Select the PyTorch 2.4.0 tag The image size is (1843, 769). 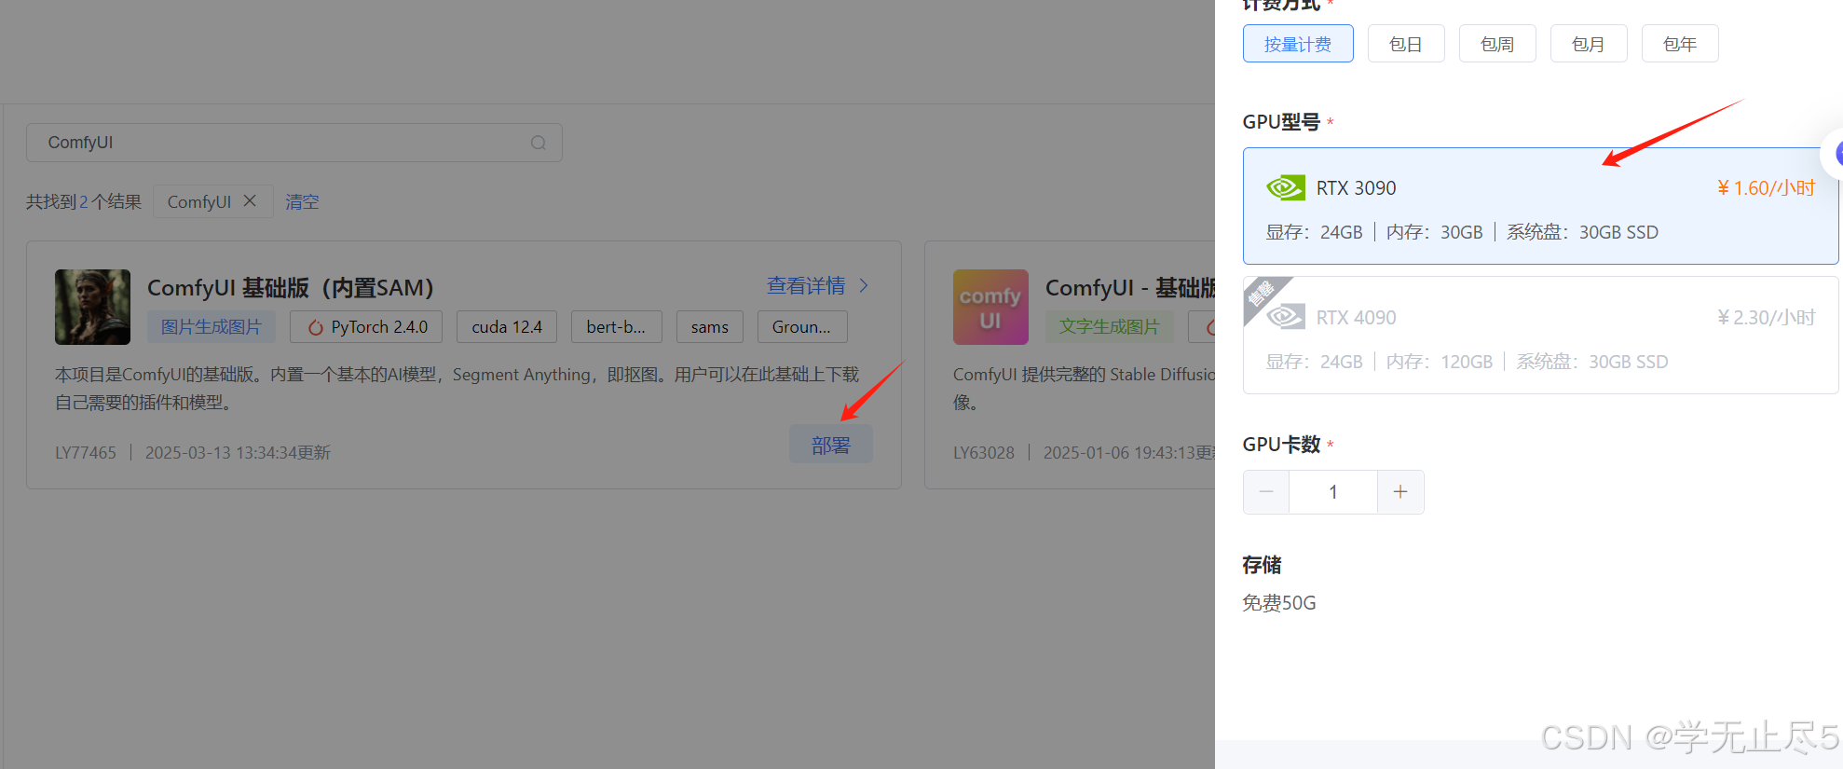click(x=366, y=327)
